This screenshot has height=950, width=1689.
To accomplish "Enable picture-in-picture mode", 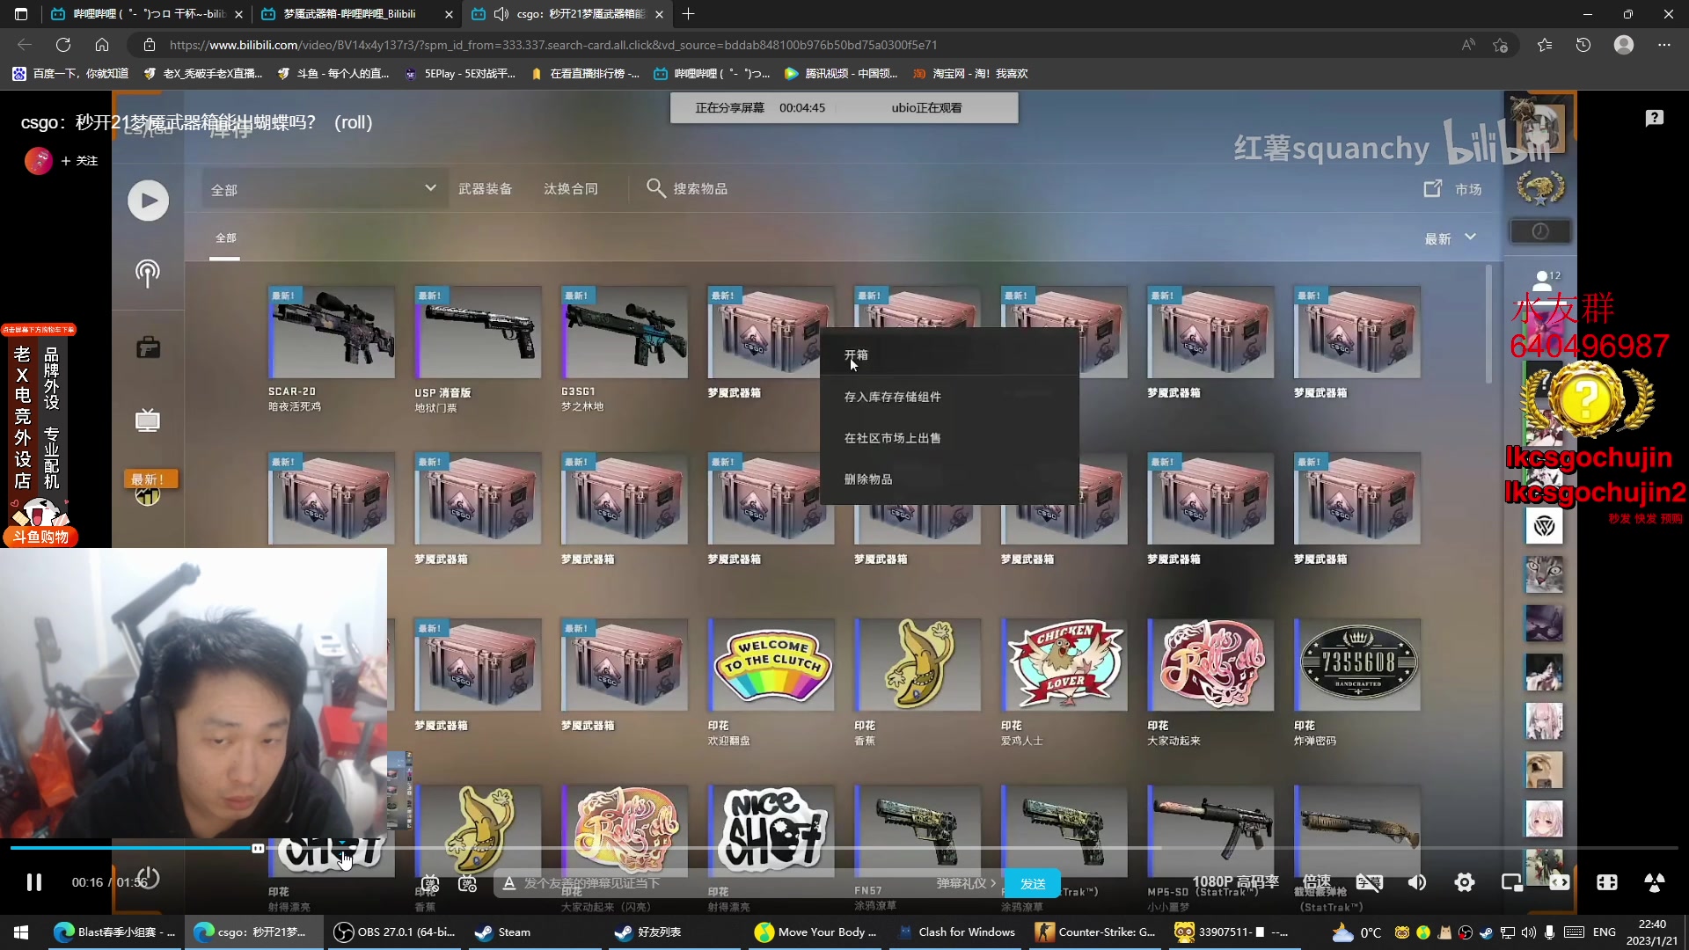I will (1512, 882).
